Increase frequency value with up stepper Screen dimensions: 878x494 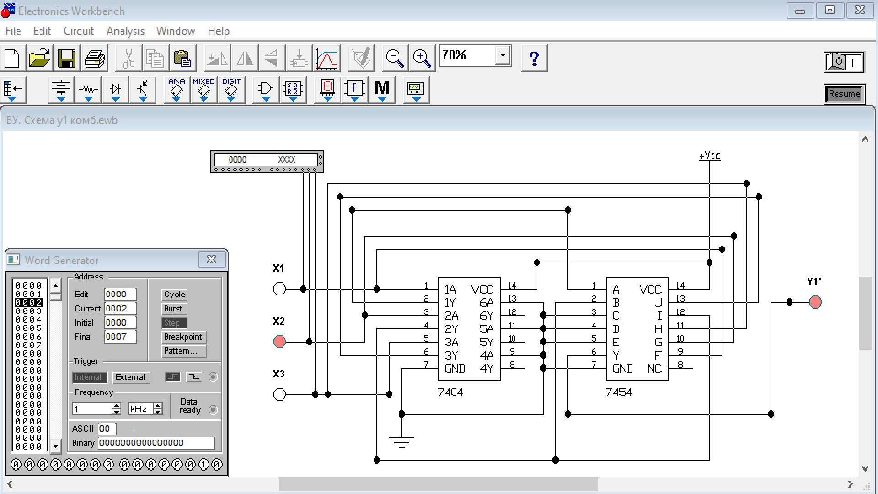point(117,405)
